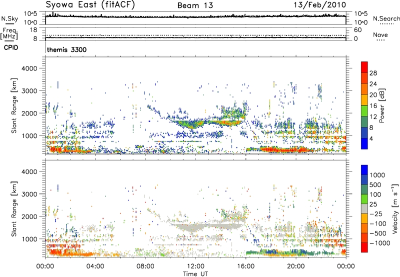Screen dimensions: 400x277
Task: Click the '08:00' time tick label
Action: (145, 266)
